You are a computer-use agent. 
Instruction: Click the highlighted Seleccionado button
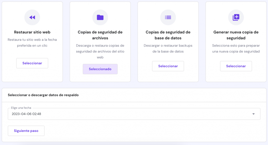100,69
